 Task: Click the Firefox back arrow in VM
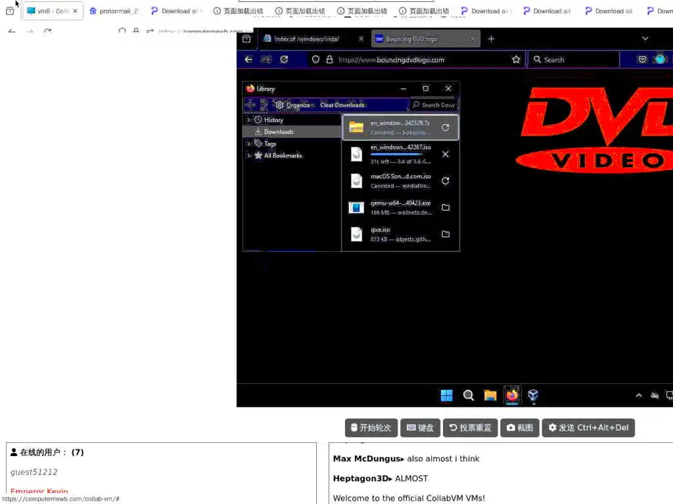(248, 60)
